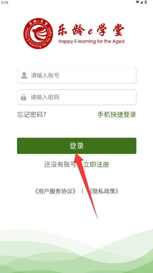Open the 《用户服务协议》 user agreement
The image size is (153, 273).
55,191
